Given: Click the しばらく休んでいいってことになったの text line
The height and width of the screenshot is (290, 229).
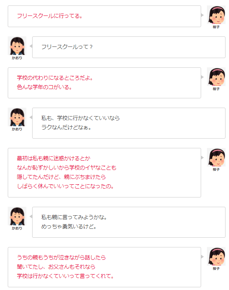Looking at the screenshot, I should click(x=65, y=186).
